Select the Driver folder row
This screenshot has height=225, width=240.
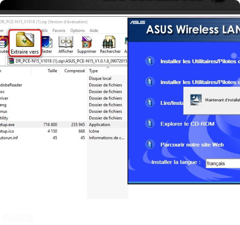point(64,98)
